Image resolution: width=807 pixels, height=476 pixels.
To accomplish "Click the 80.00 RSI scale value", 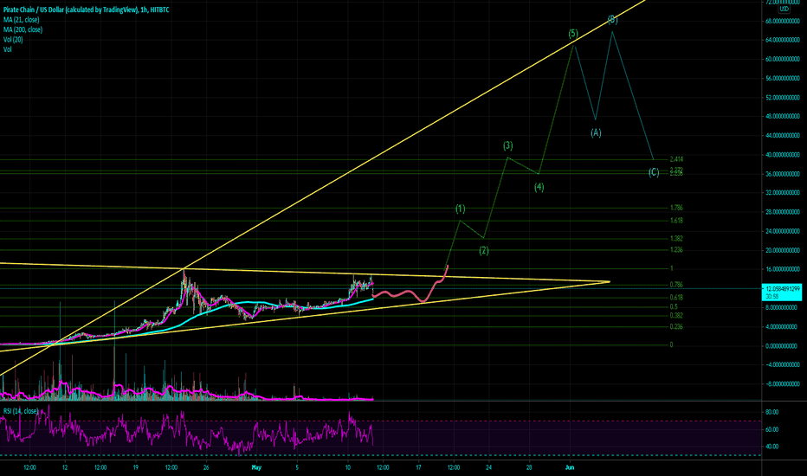I will (x=771, y=412).
